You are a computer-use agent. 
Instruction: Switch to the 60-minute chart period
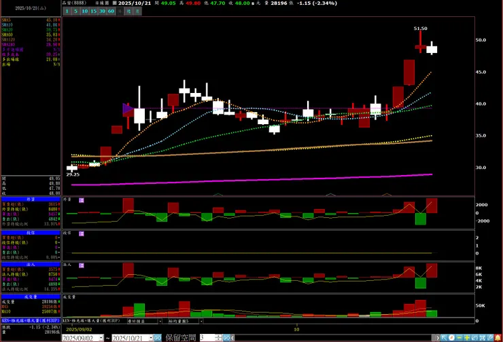coord(111,12)
